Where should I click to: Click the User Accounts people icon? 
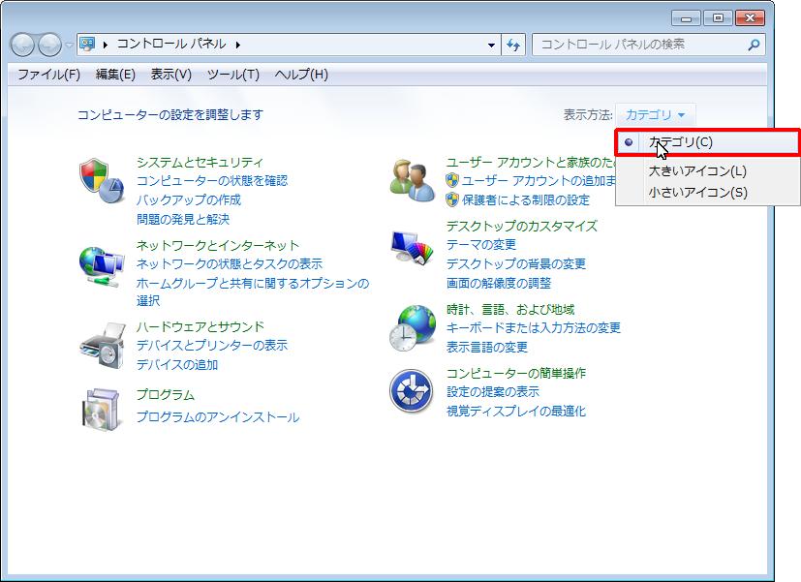(412, 179)
